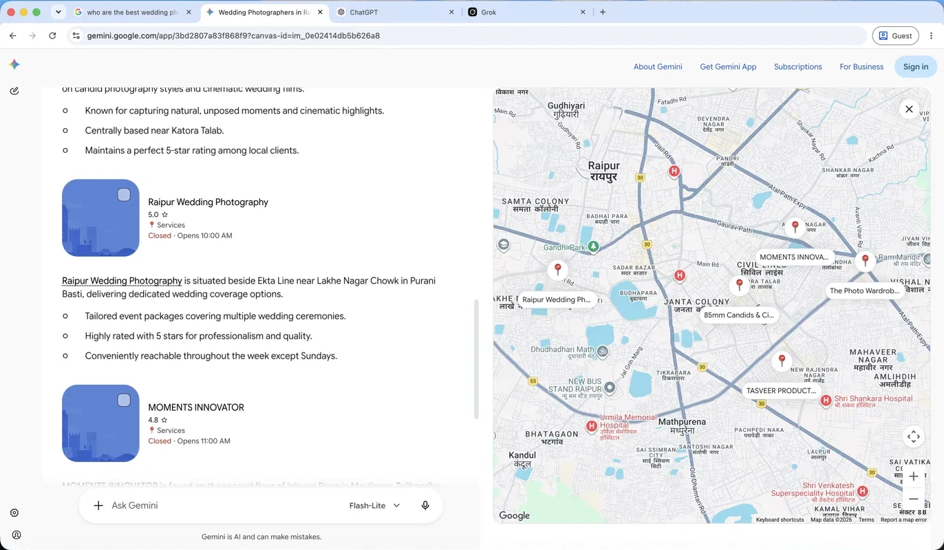The image size is (944, 550).
Task: Click the MOMENTS INNOVA... map label
Action: [x=794, y=257]
